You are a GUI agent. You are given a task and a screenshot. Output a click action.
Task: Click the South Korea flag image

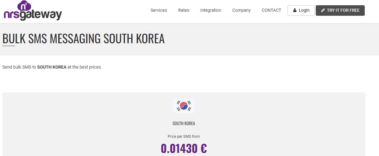184,106
